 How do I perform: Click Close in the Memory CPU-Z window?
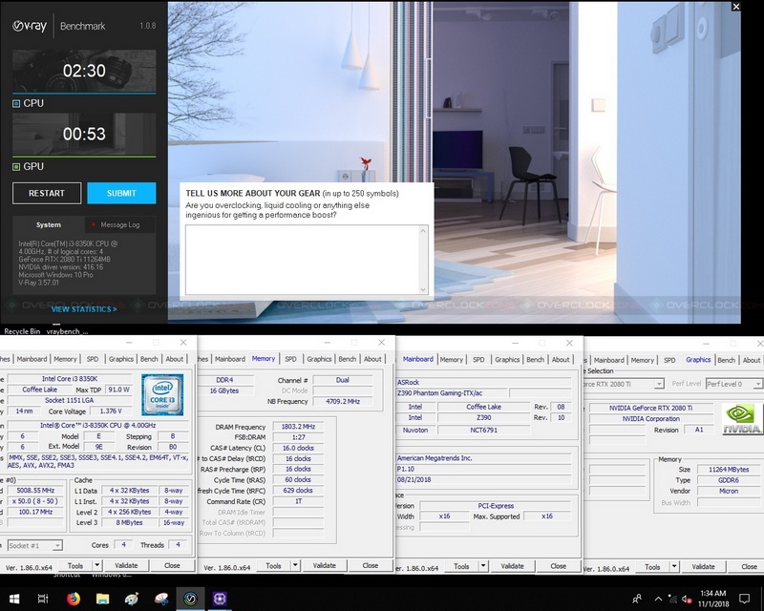click(371, 565)
